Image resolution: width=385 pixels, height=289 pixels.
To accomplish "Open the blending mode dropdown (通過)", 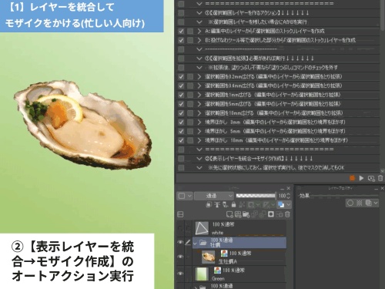I will click(213, 196).
